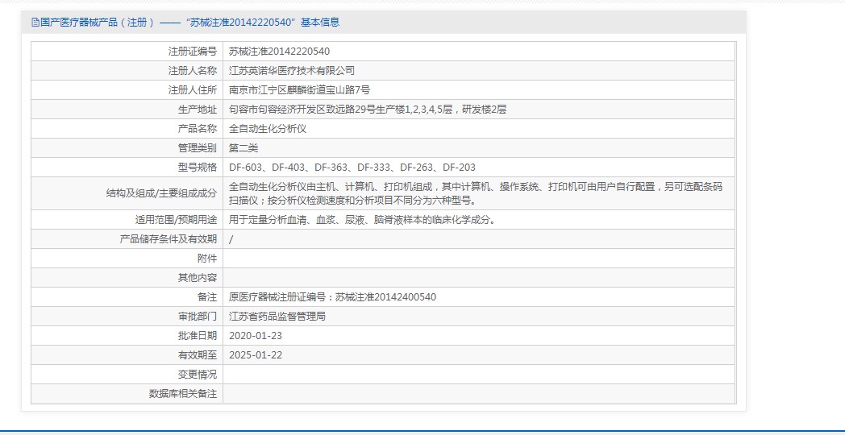Select the label 有效期至
The width and height of the screenshot is (845, 435).
[198, 356]
